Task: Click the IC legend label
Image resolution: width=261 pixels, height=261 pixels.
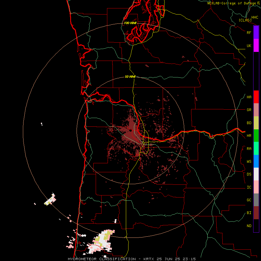Action: point(249,187)
